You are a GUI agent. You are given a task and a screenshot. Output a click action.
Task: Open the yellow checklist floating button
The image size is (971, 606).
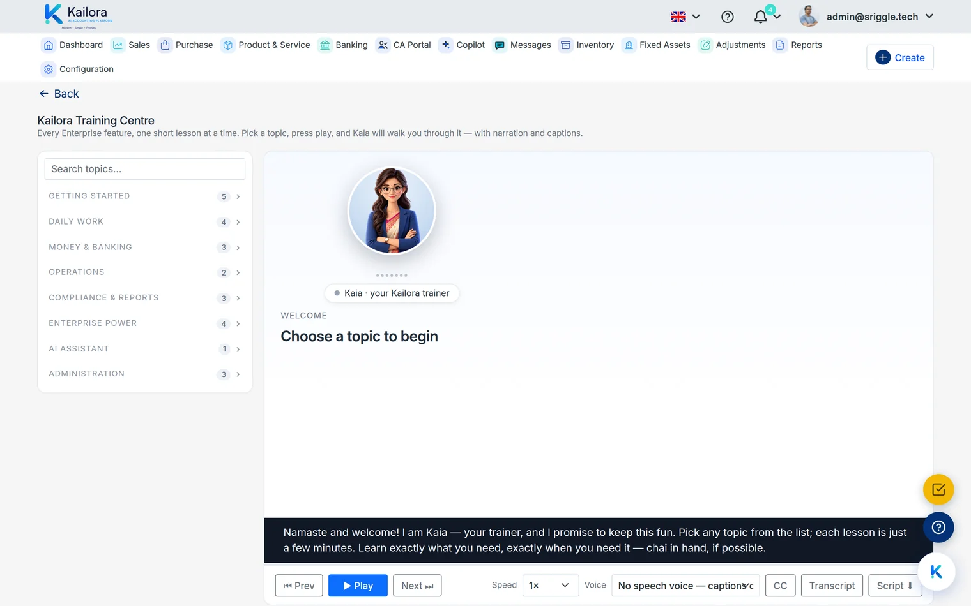pos(938,490)
